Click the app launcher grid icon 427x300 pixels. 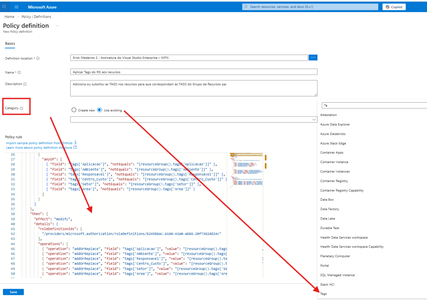pyautogui.click(x=5, y=7)
